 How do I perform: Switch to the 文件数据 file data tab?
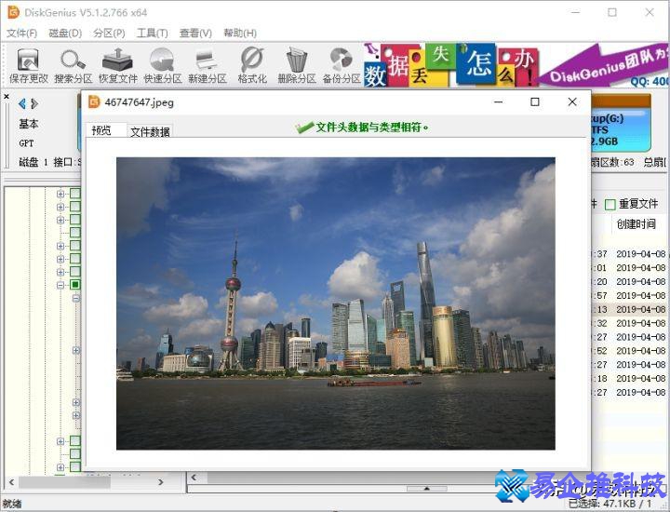coord(150,131)
